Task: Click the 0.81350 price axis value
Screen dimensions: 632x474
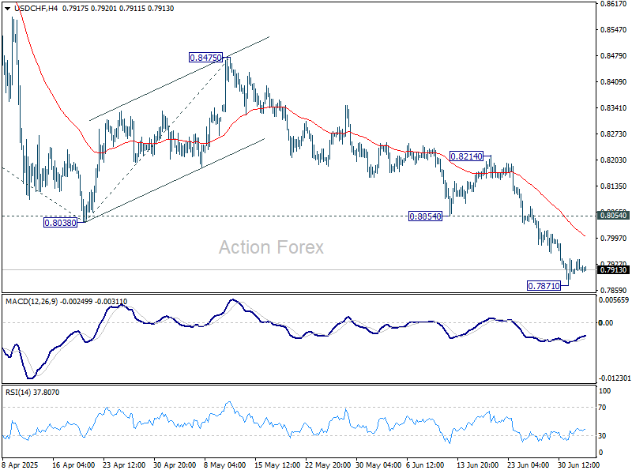Action: pyautogui.click(x=614, y=186)
